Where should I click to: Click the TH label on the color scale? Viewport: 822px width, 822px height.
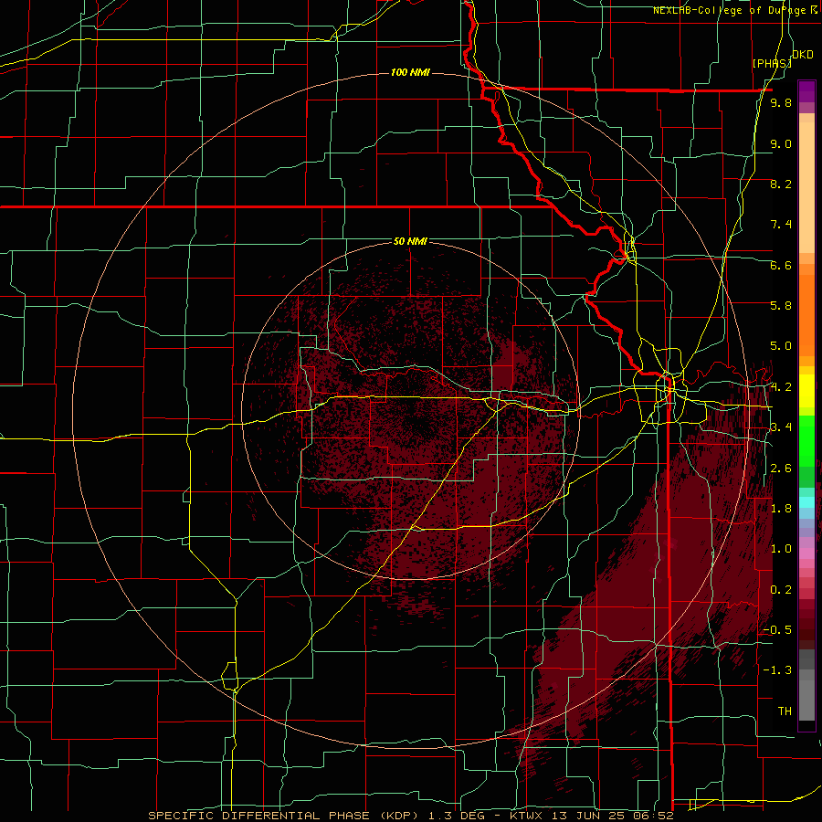(785, 711)
